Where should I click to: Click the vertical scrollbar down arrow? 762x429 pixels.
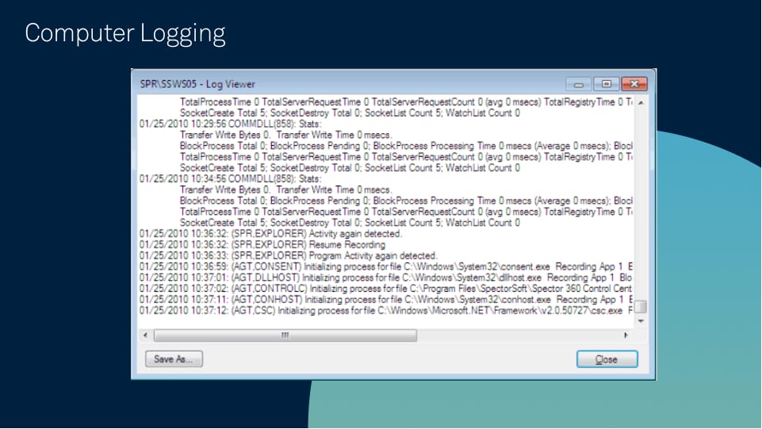click(641, 321)
